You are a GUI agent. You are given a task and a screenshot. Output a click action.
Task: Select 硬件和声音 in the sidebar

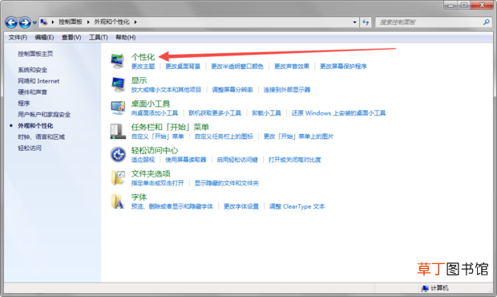pyautogui.click(x=32, y=92)
